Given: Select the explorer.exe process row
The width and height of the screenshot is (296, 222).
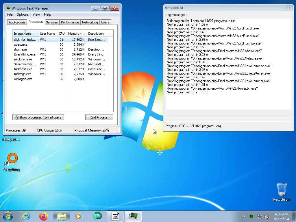Looking at the screenshot, I should coord(60,59).
